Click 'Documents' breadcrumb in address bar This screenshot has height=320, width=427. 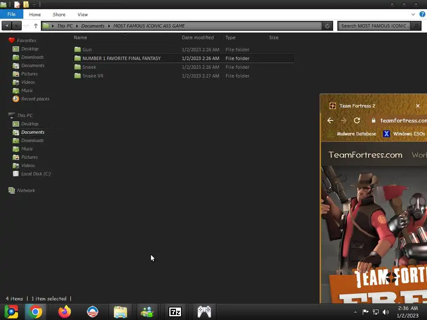(x=93, y=26)
